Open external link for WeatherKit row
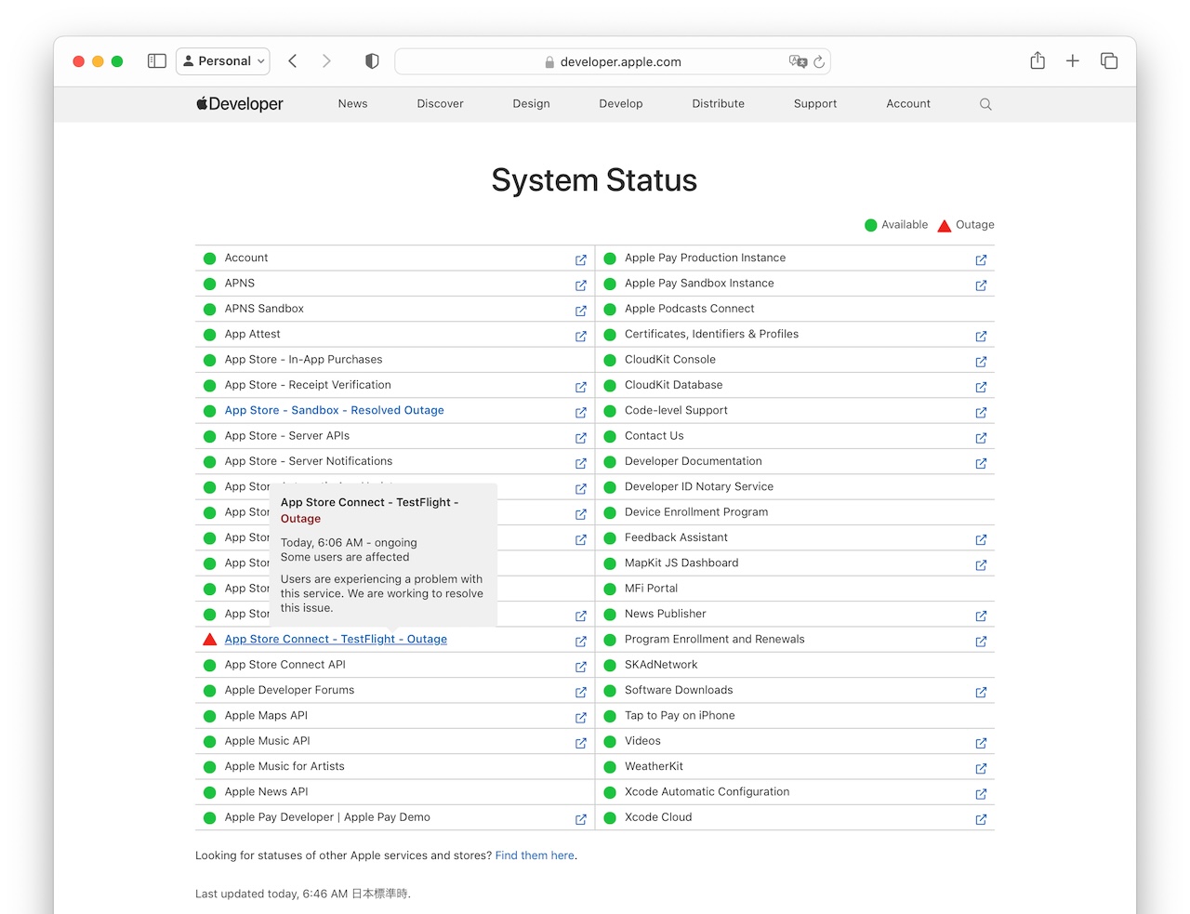The height and width of the screenshot is (914, 1190). [981, 769]
